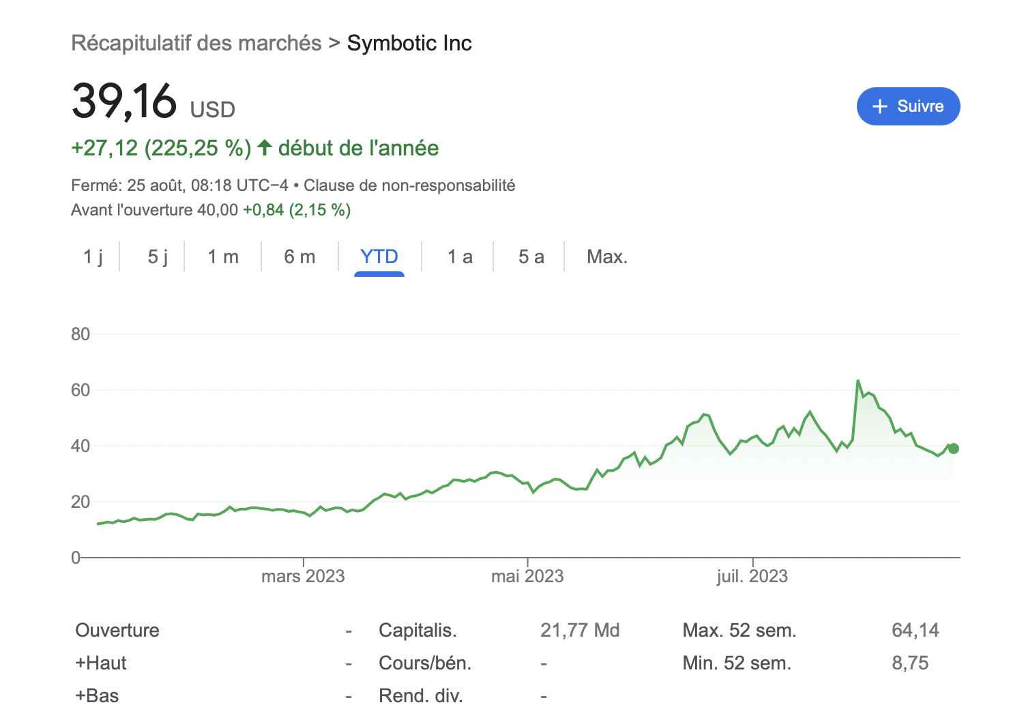Show the 1 m chart range

(223, 256)
